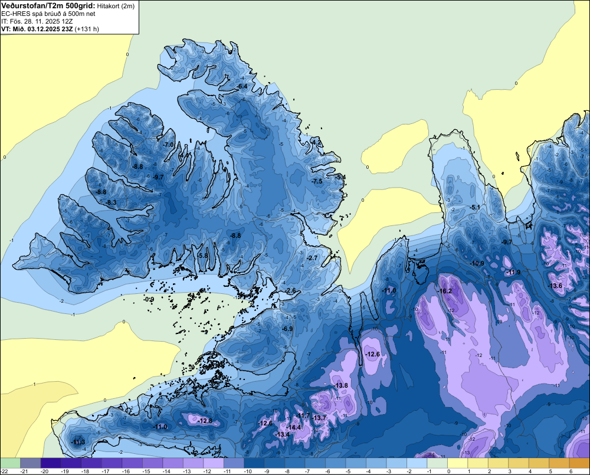This screenshot has height=475, width=590.
Task: Click the -7.0 temperature label
Action: (168, 145)
